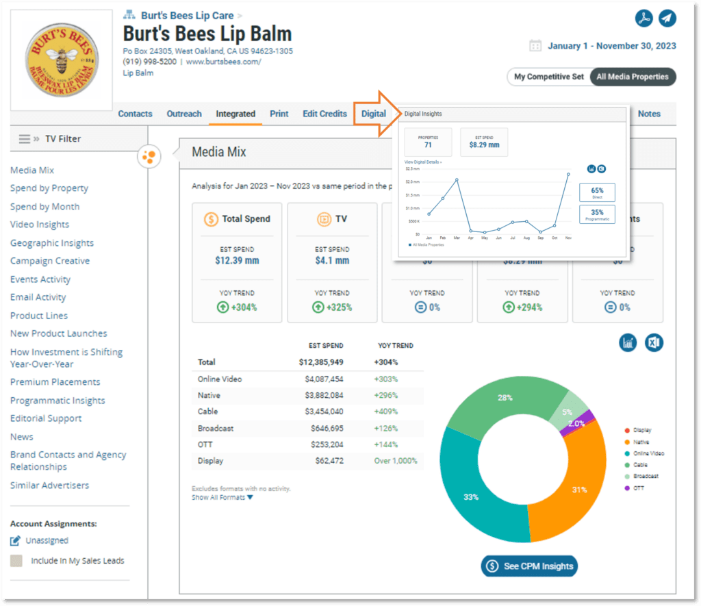Viewport: 701px width, 606px height.
Task: Toggle OTT series in donut legend
Action: [635, 488]
